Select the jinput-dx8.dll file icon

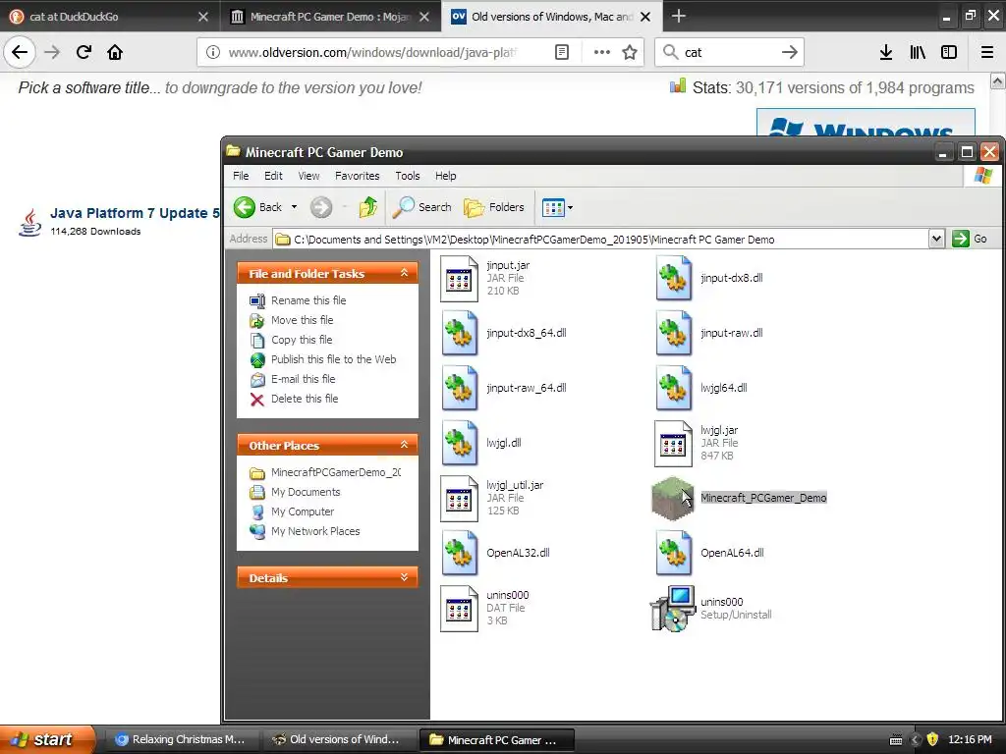tap(673, 278)
